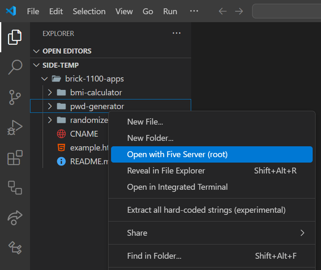Open the View menu
This screenshot has width=321, height=270.
pyautogui.click(x=124, y=11)
